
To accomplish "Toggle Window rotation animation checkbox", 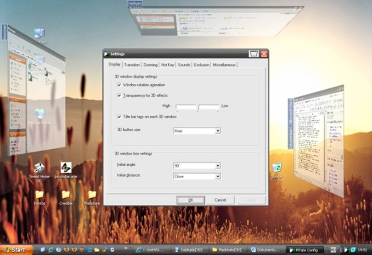I will (119, 85).
